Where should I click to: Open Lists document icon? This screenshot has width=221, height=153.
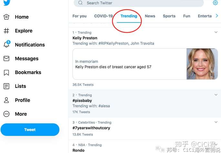pos(6,86)
